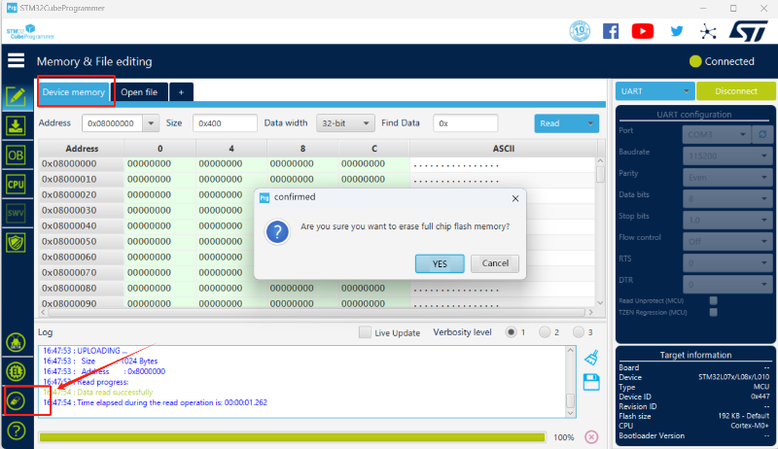Screen dimensions: 778x449
Task: Toggle TZEN Regression (MCU) checkbox
Action: (713, 312)
